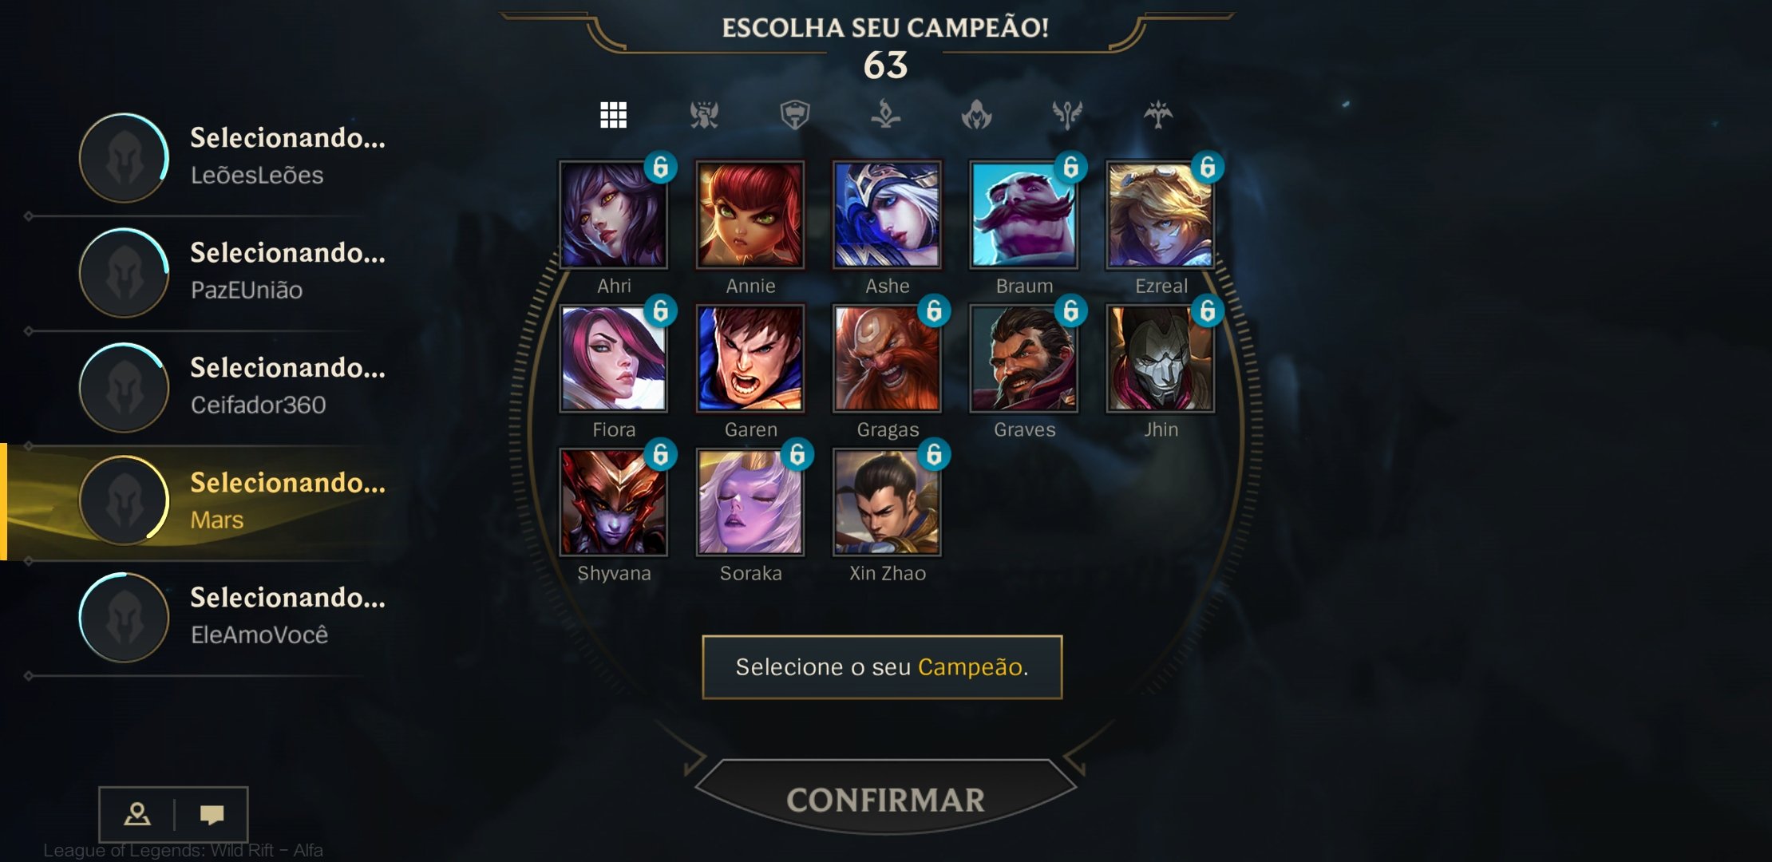Viewport: 1772px width, 862px height.
Task: Filter by tank shield role icon
Action: [795, 115]
